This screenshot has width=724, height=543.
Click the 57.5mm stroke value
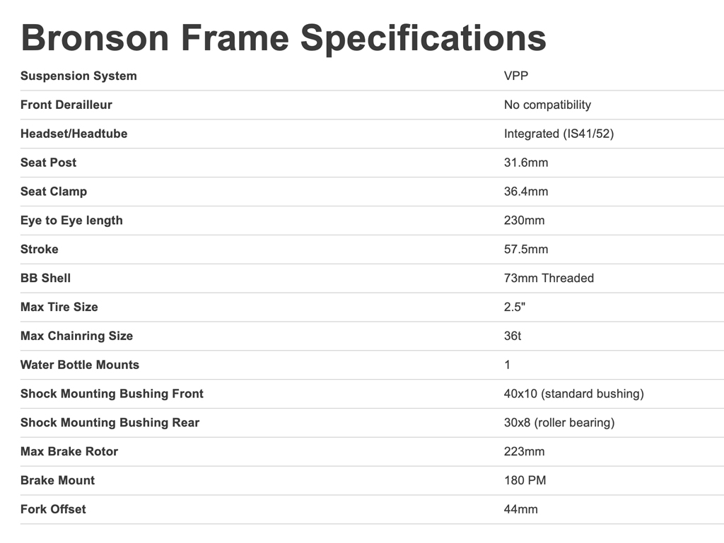click(525, 250)
